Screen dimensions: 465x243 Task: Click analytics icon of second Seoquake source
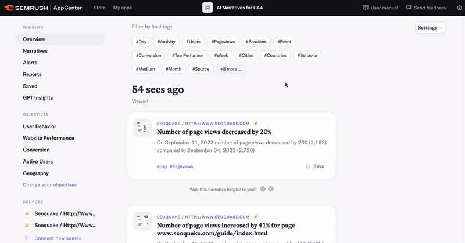[27, 225]
